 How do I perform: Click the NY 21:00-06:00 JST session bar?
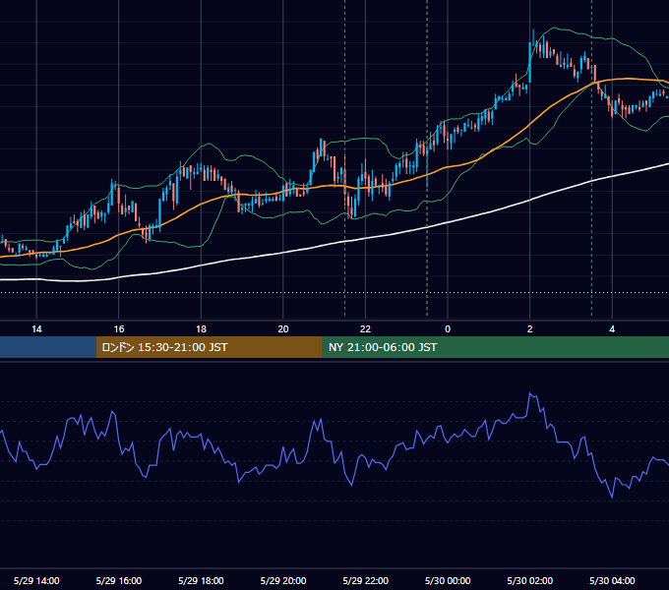pyautogui.click(x=495, y=347)
